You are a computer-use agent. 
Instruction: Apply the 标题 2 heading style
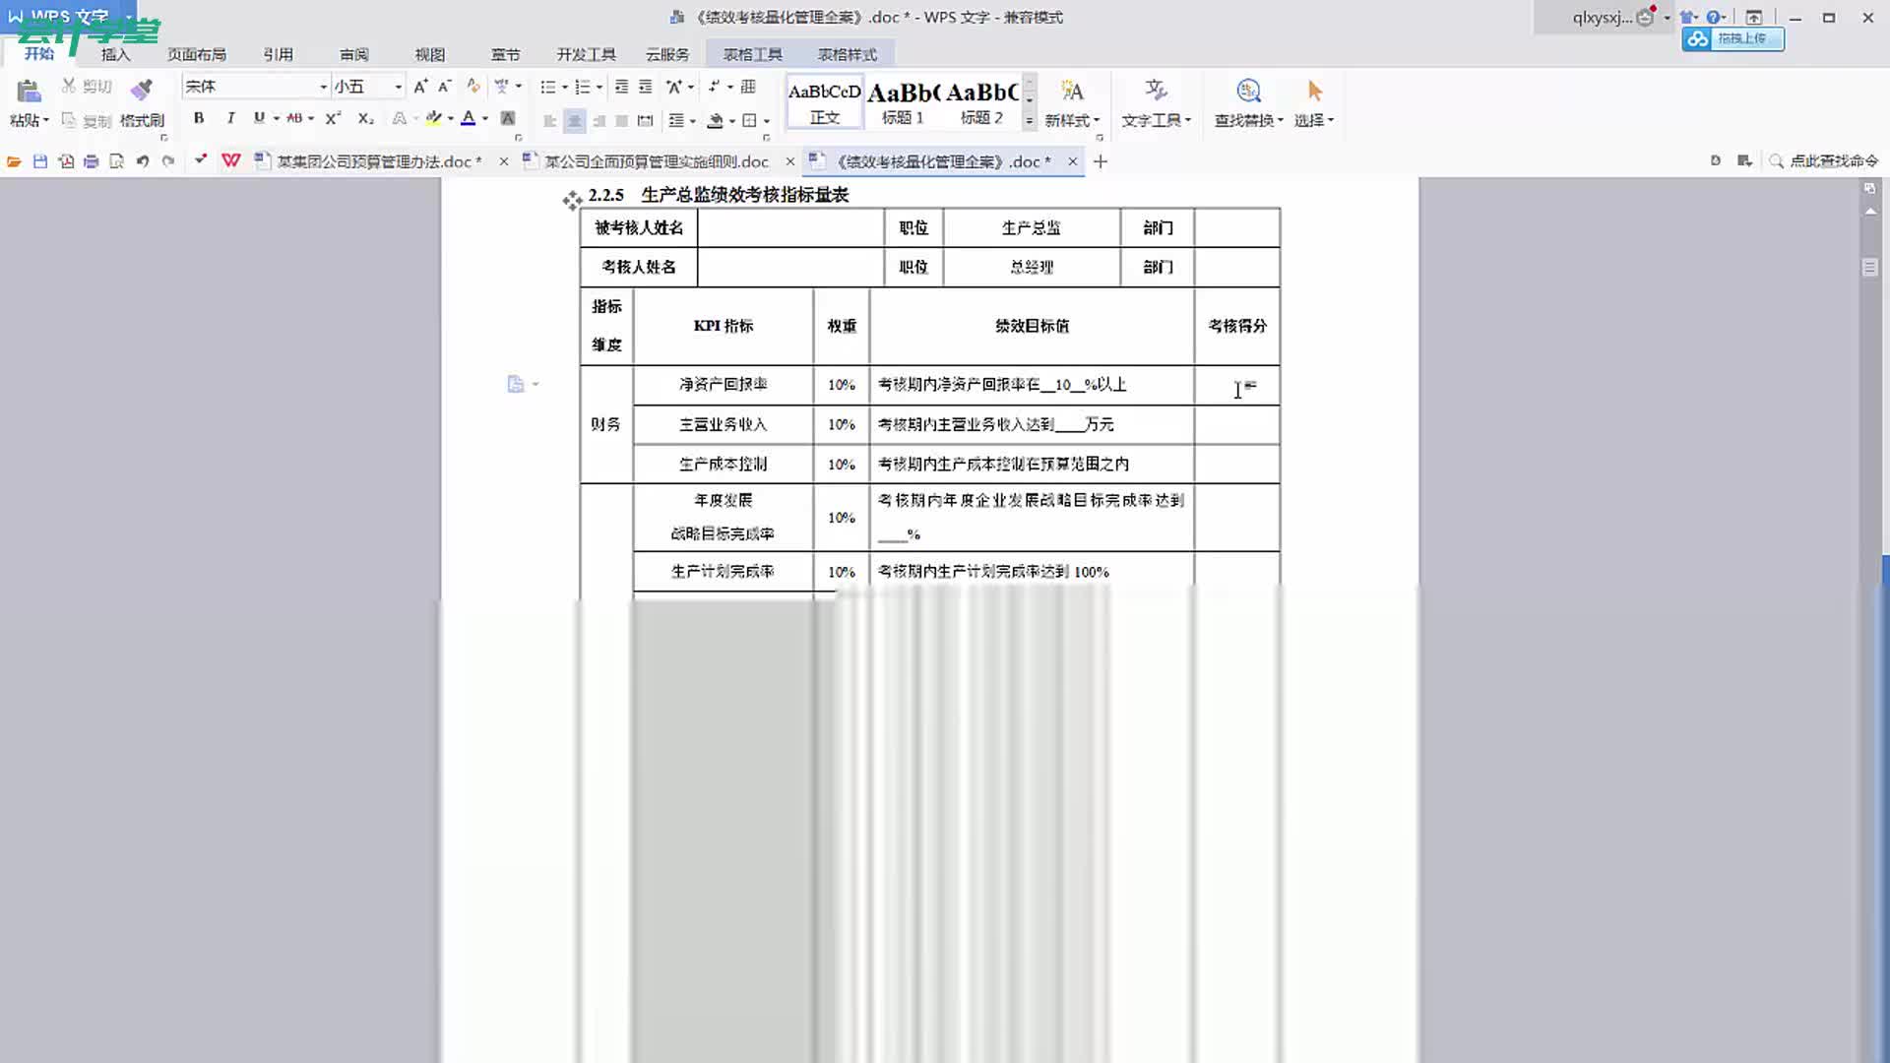click(x=981, y=102)
